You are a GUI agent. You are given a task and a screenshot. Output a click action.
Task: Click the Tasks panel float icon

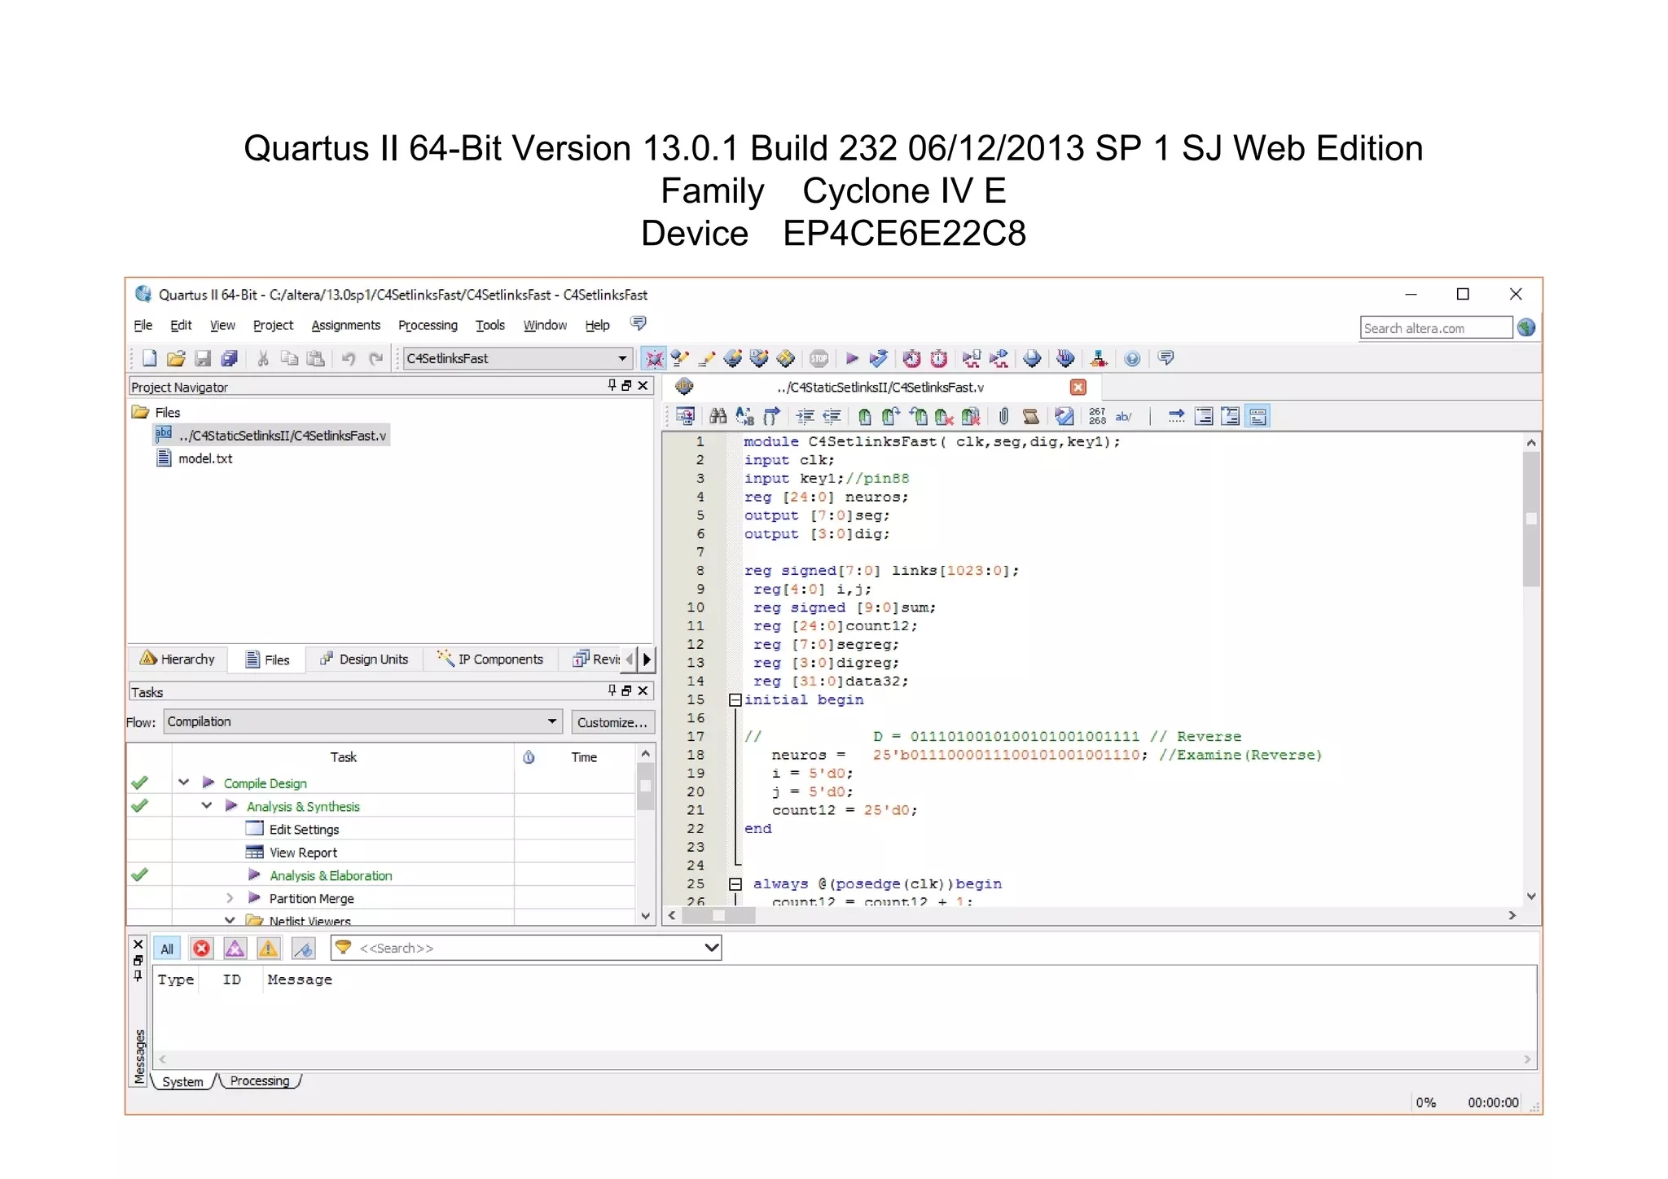627,690
